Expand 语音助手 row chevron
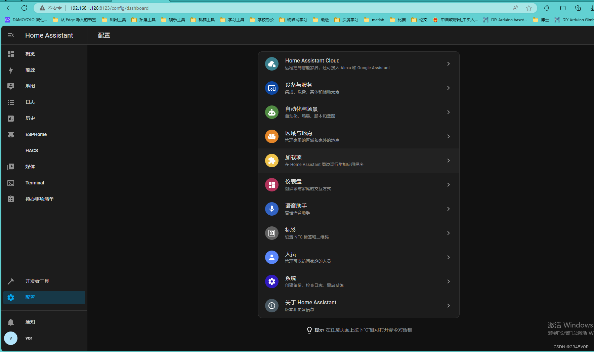Viewport: 594px width, 352px height. click(449, 209)
